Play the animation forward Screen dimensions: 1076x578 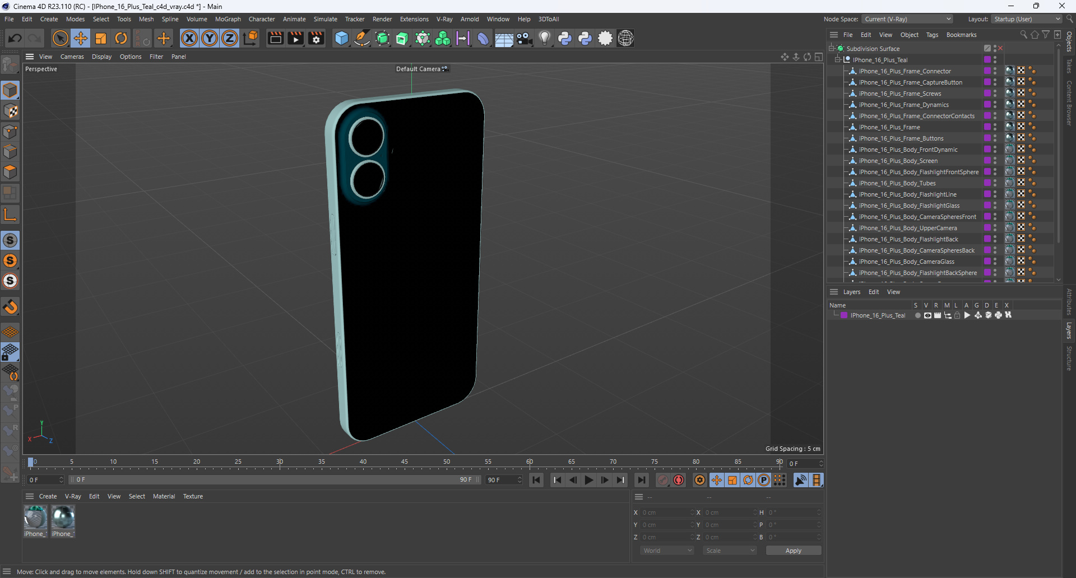pos(588,480)
